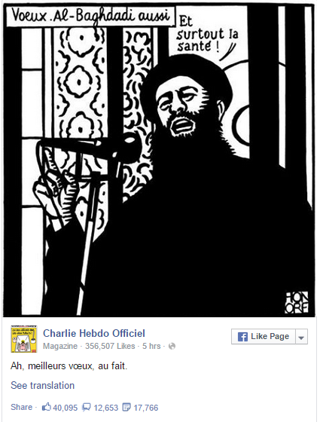Click See translation link
The width and height of the screenshot is (320, 422).
pos(42,385)
